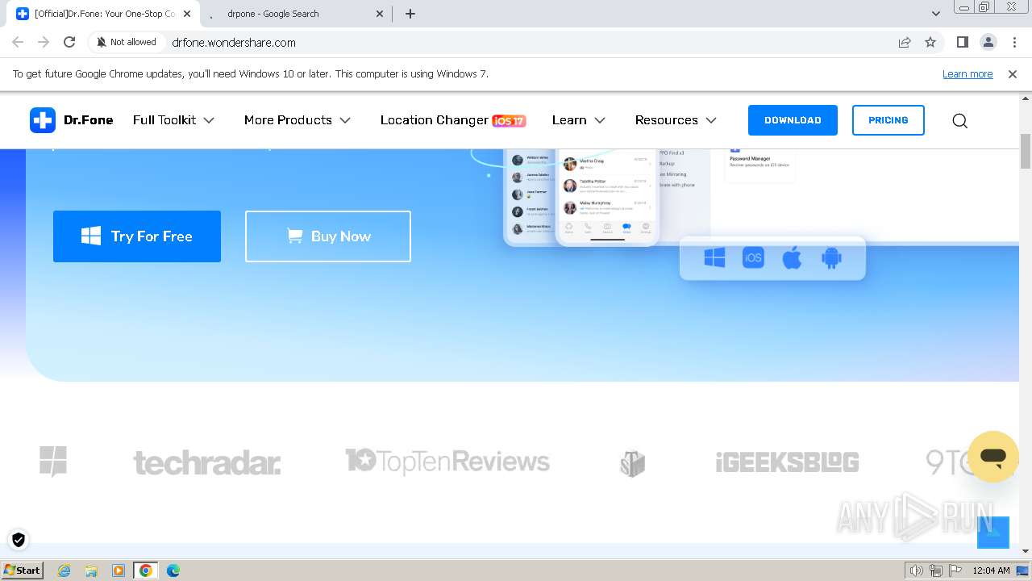Click Try For Free button
Image resolution: width=1032 pixels, height=581 pixels.
click(x=137, y=236)
